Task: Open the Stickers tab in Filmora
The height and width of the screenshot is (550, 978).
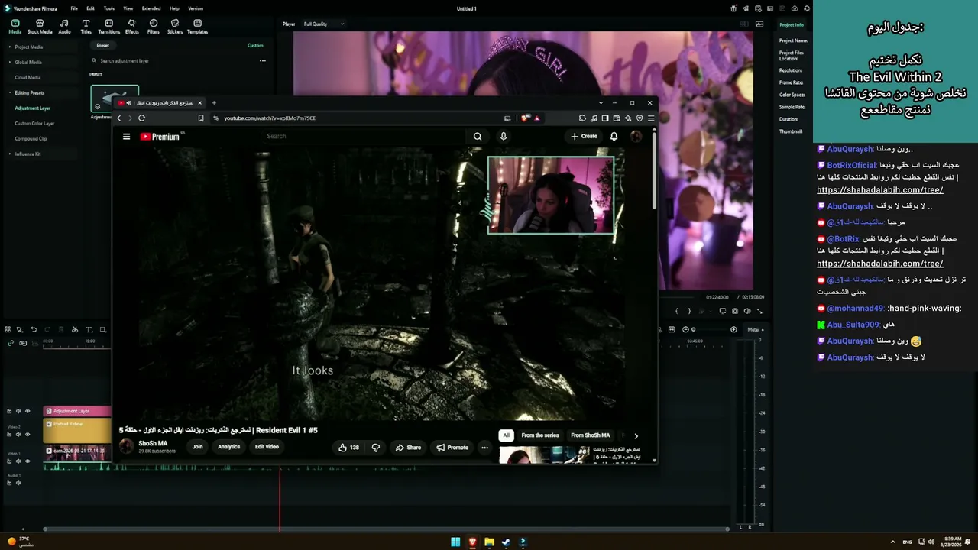Action: pyautogui.click(x=175, y=27)
